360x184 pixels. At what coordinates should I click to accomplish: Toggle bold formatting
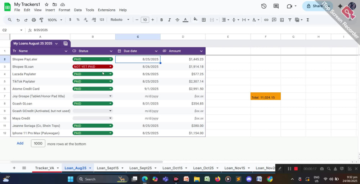click(161, 20)
